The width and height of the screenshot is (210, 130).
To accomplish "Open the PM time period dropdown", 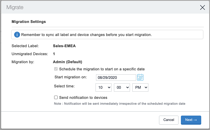I will (140, 87).
